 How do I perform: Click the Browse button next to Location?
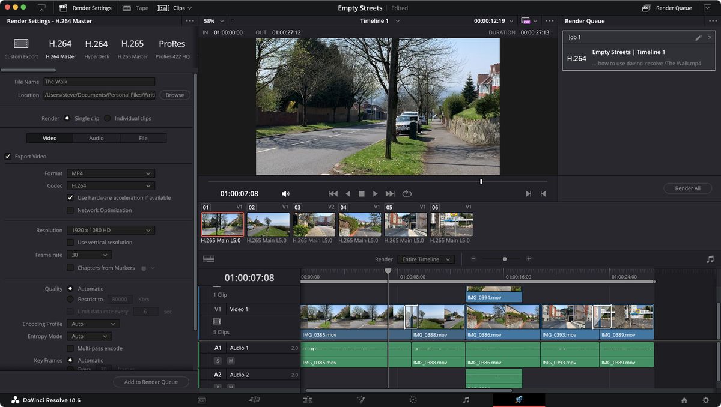[174, 95]
